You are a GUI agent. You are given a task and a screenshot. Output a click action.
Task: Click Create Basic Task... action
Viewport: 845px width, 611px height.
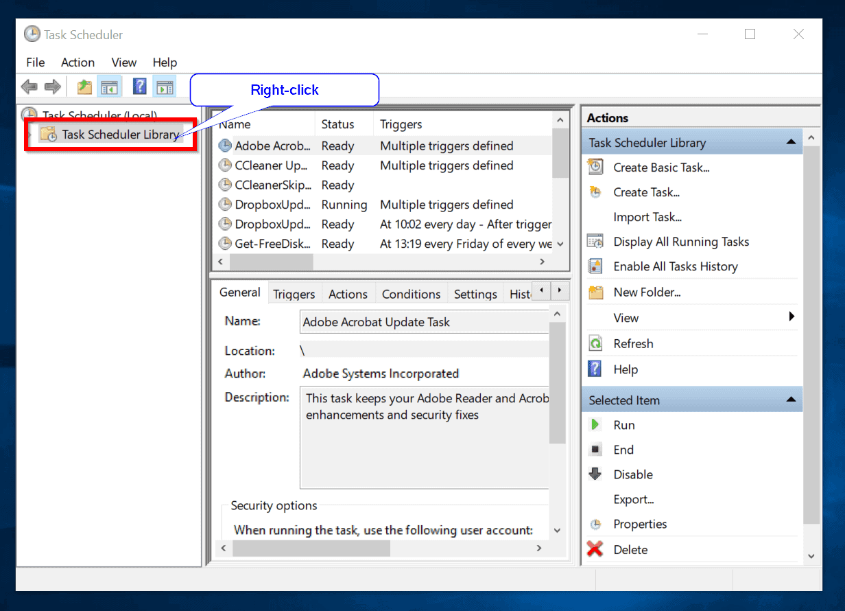pos(661,168)
